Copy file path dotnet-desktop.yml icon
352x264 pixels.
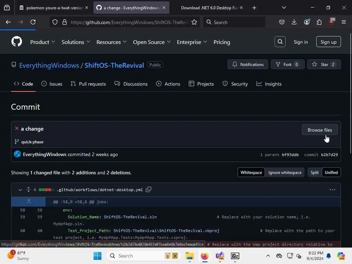tap(148, 189)
